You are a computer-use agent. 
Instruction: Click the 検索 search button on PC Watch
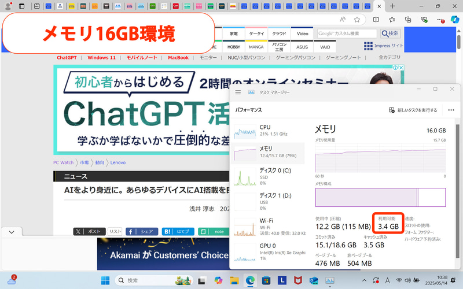390,34
